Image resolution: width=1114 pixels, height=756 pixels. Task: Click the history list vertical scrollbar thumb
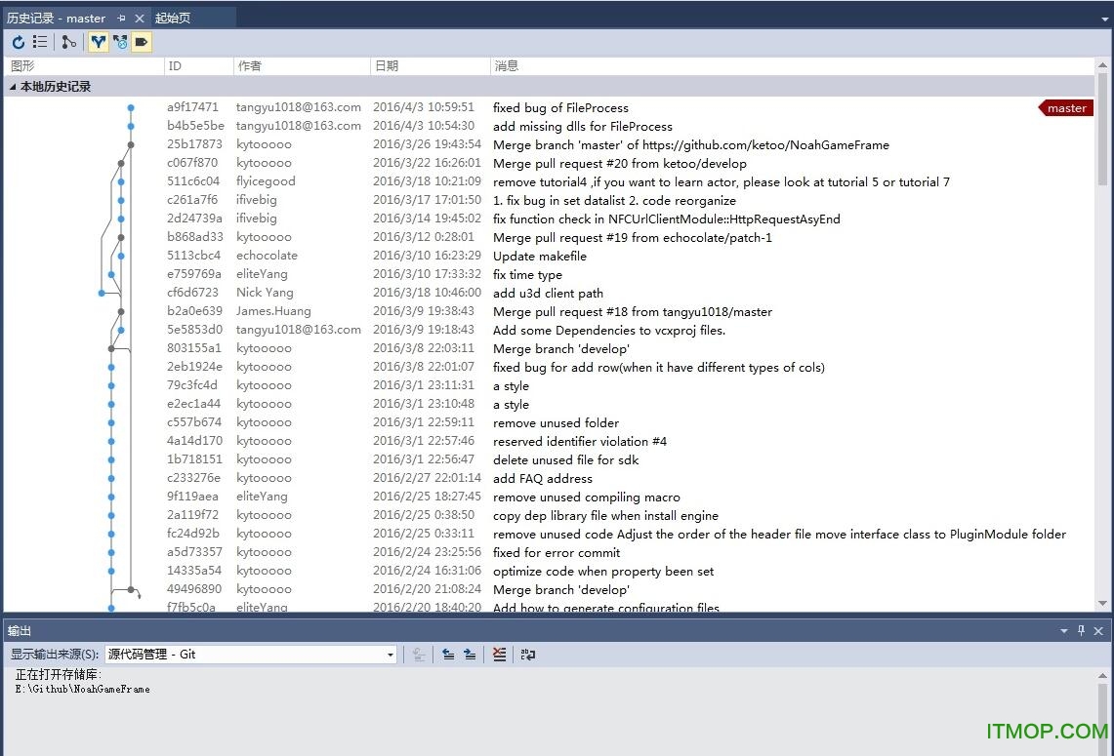pos(1102,129)
